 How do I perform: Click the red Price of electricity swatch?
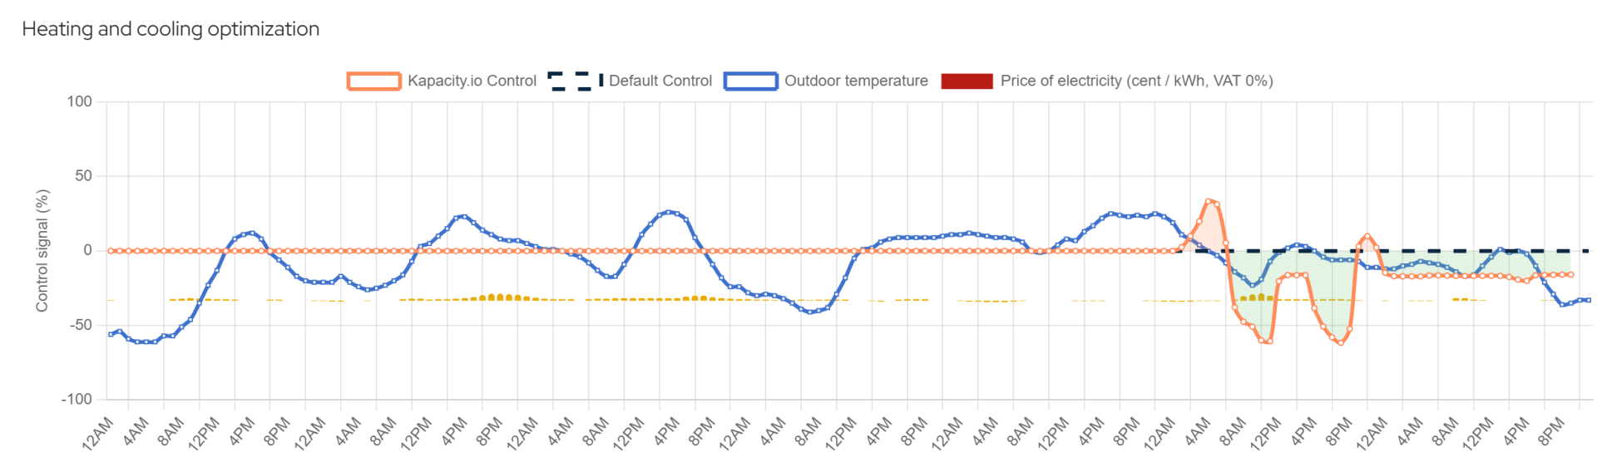[967, 81]
